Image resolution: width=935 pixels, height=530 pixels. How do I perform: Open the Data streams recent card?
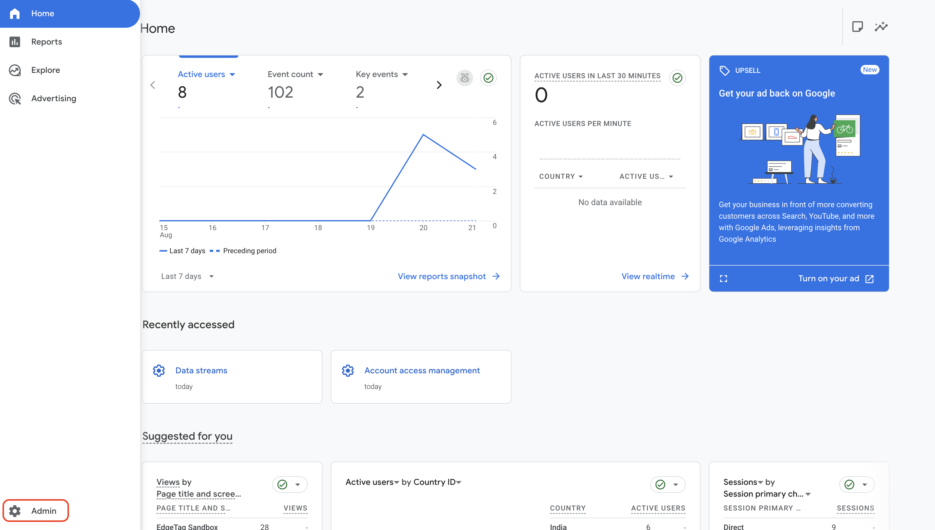tap(201, 370)
